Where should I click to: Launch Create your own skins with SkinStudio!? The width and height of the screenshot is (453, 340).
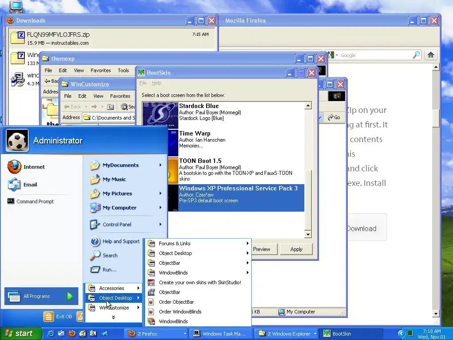pos(198,282)
